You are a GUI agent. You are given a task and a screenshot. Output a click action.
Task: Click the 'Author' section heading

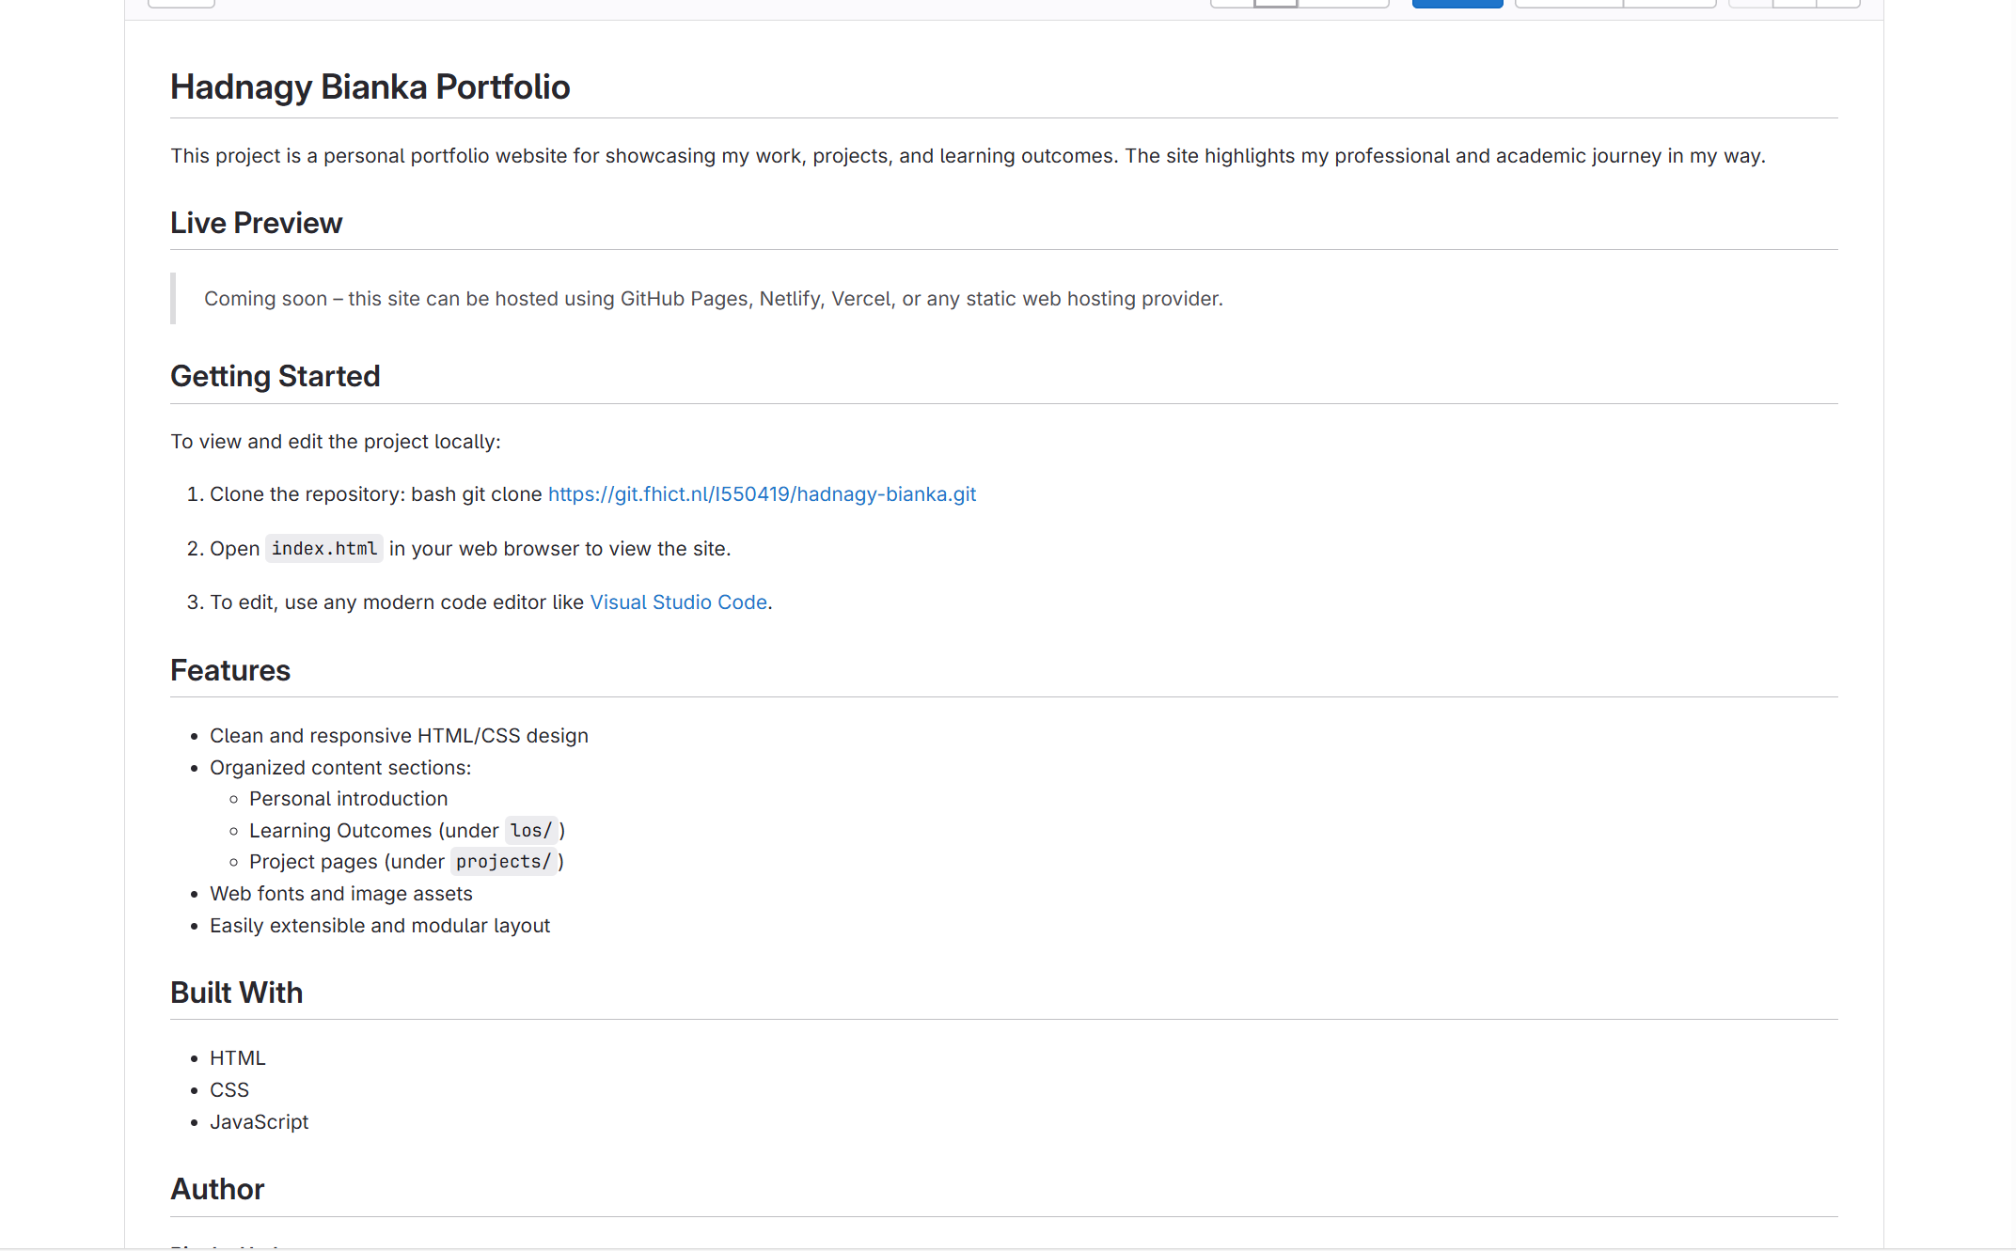tap(217, 1189)
